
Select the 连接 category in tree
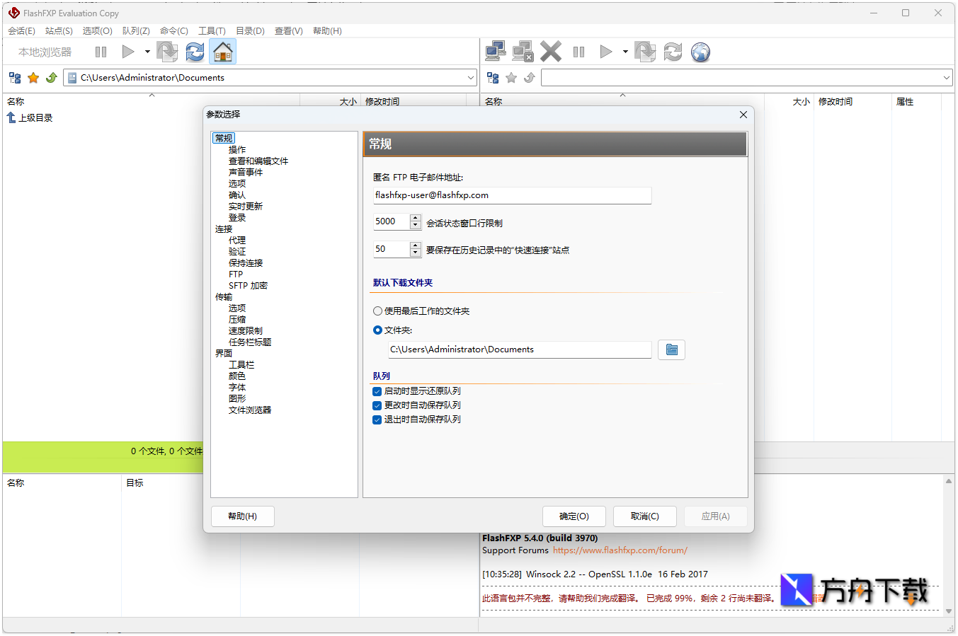(224, 229)
